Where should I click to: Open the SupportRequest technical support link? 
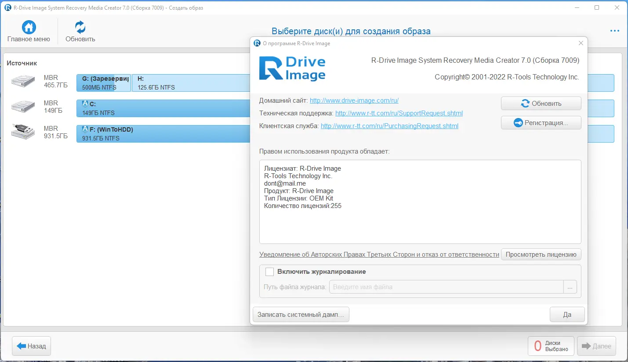(399, 113)
